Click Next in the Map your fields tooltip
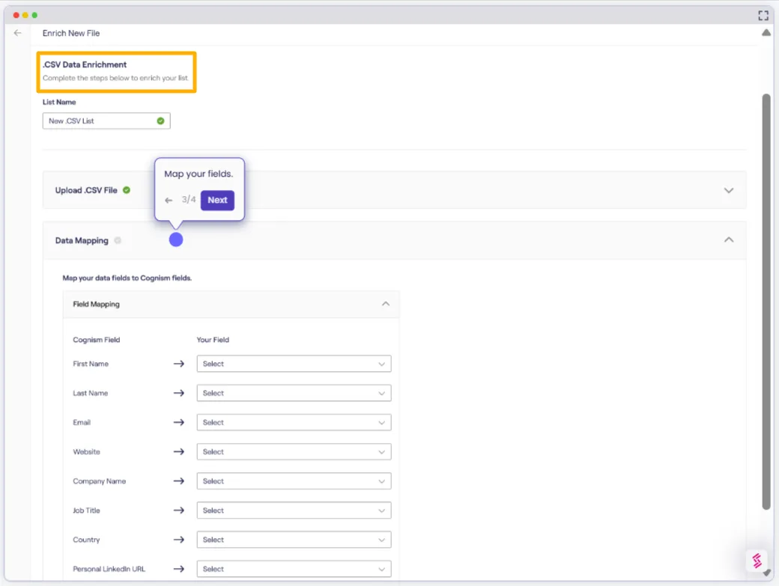 point(218,200)
